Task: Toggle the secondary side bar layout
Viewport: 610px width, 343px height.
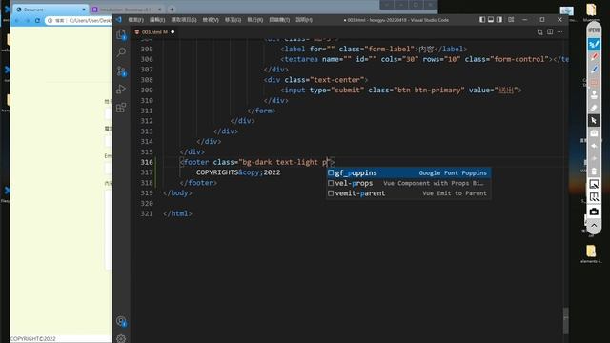Action: point(499,19)
